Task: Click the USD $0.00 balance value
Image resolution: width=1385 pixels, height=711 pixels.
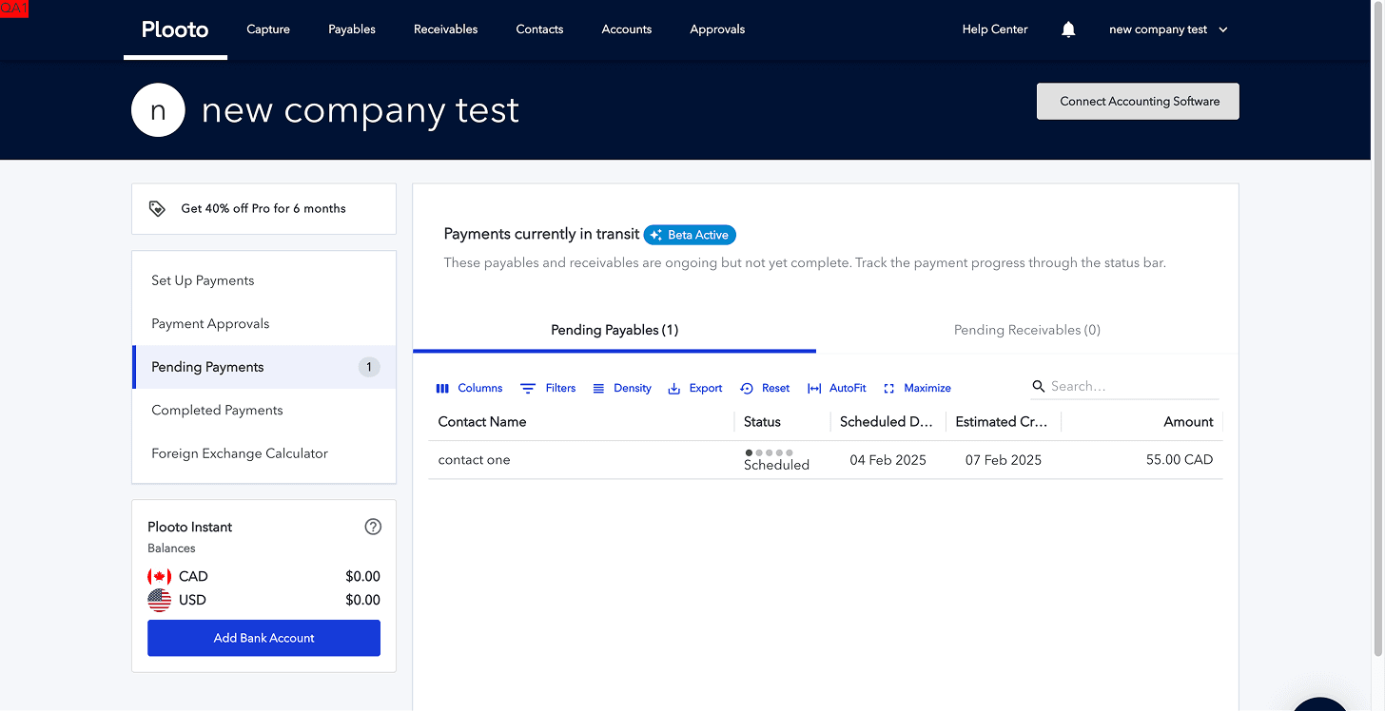Action: tap(362, 600)
